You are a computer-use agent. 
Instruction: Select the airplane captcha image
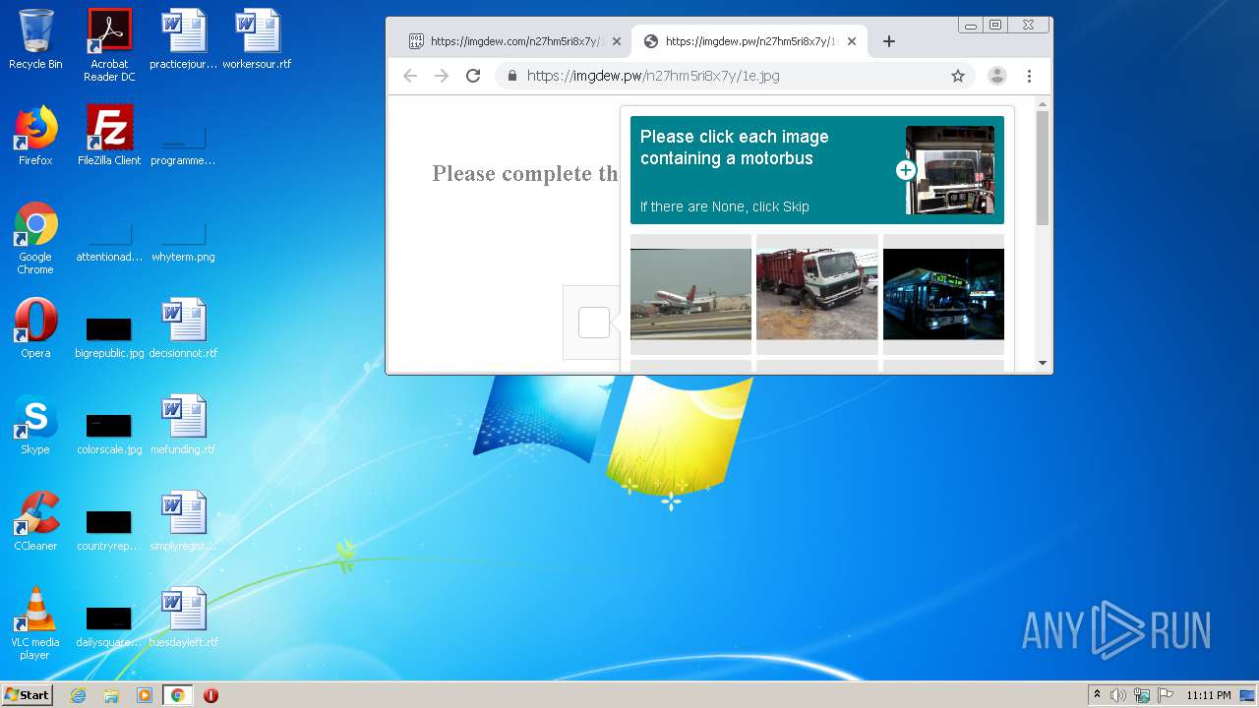pyautogui.click(x=690, y=294)
